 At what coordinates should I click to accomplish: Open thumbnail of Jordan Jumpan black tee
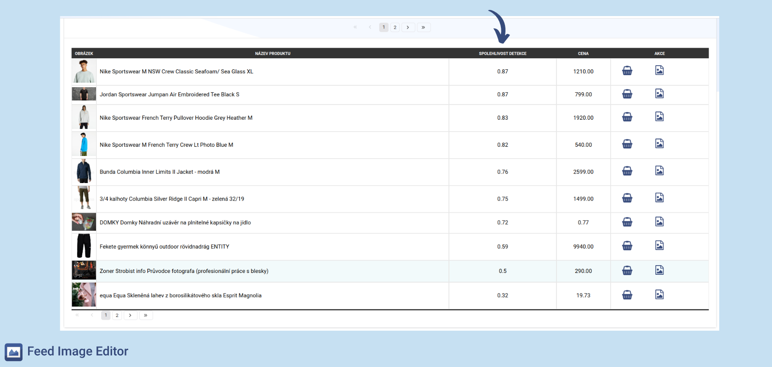tap(84, 94)
